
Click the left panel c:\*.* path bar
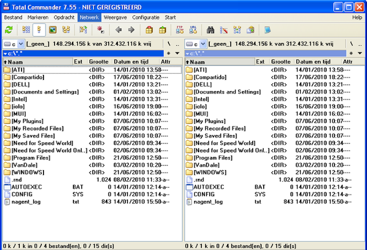(x=83, y=54)
